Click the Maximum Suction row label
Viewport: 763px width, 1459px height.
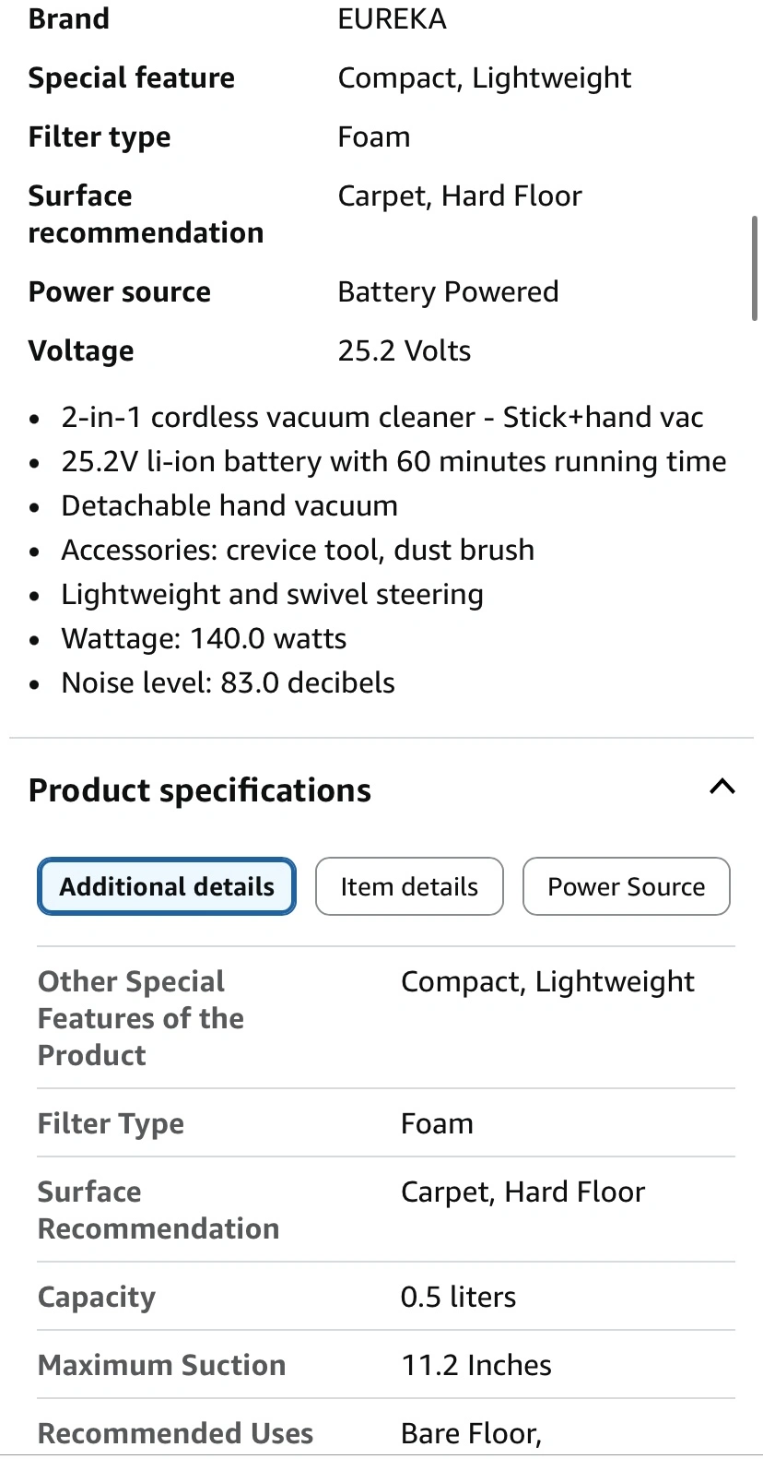coord(161,1366)
